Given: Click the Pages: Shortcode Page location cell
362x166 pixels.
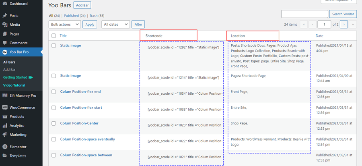Looking at the screenshot, I should point(249,76).
